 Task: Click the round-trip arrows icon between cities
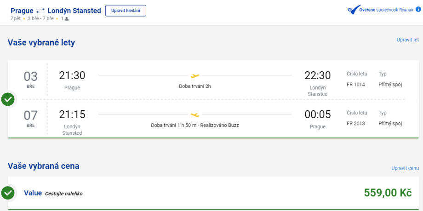click(x=41, y=11)
